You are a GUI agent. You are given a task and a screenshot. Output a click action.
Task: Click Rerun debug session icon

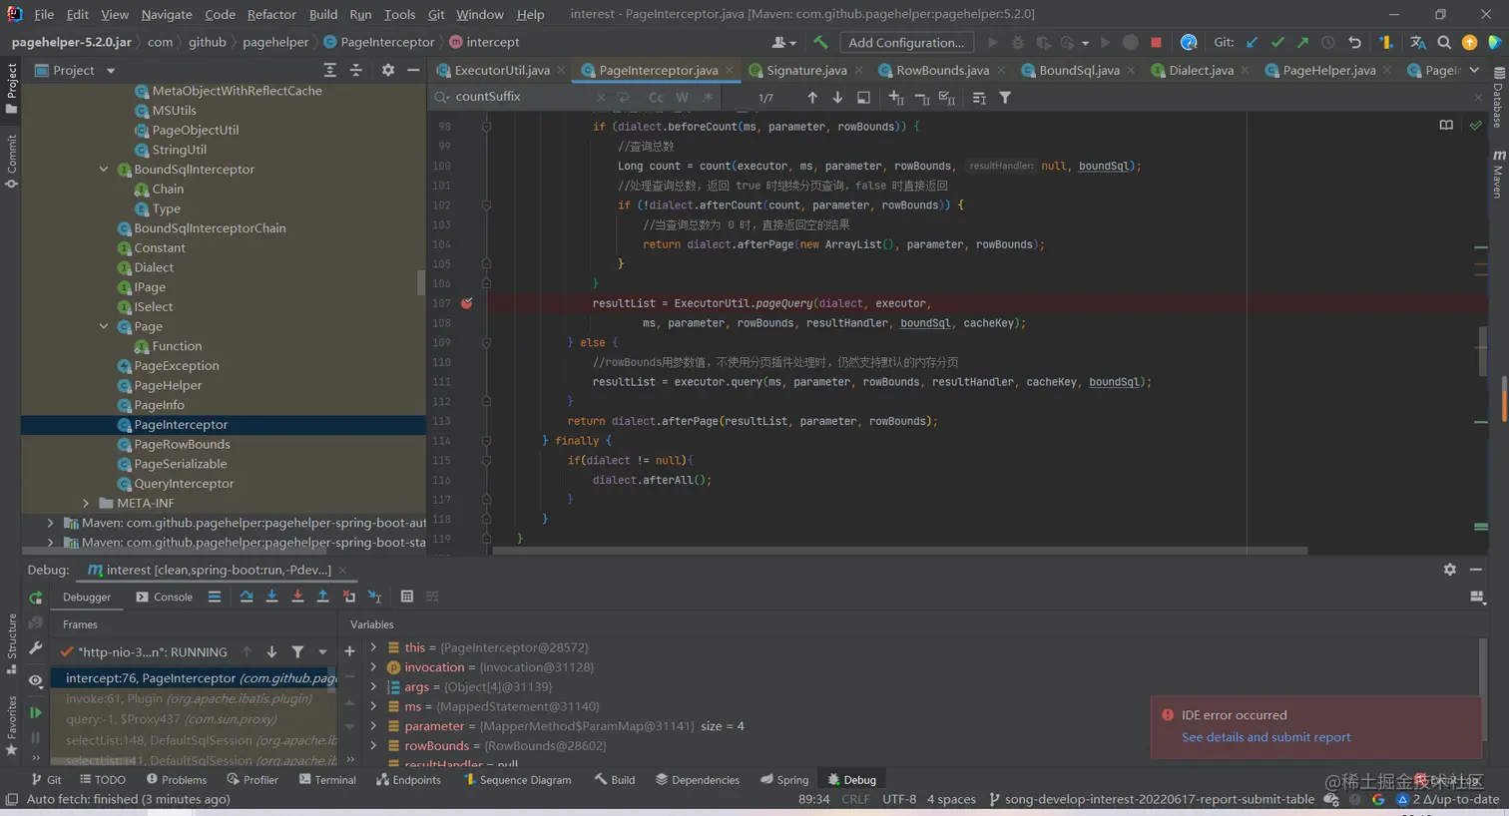pyautogui.click(x=35, y=598)
